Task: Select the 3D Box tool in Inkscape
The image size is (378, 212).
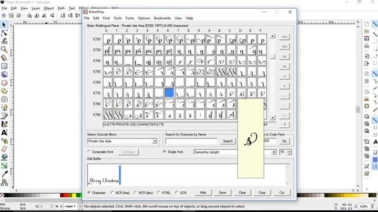Action: [x=4, y=75]
